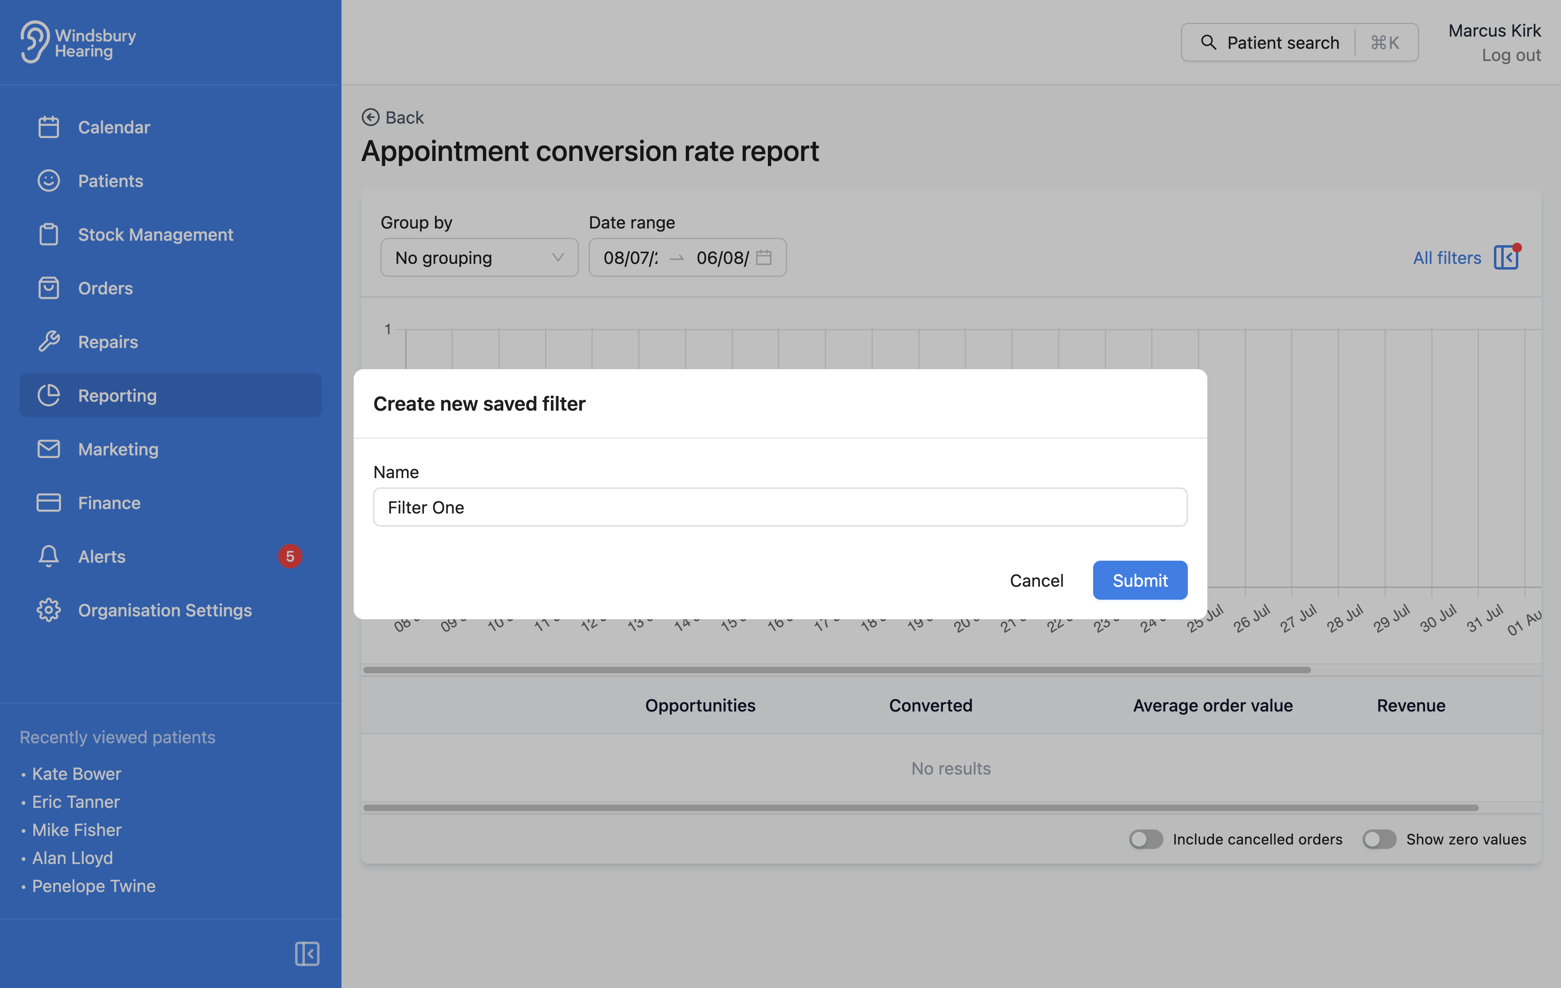Expand the Group by dropdown
Image resolution: width=1561 pixels, height=988 pixels.
click(479, 257)
